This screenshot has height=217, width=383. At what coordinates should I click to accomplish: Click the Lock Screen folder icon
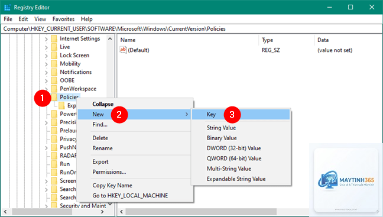click(54, 55)
